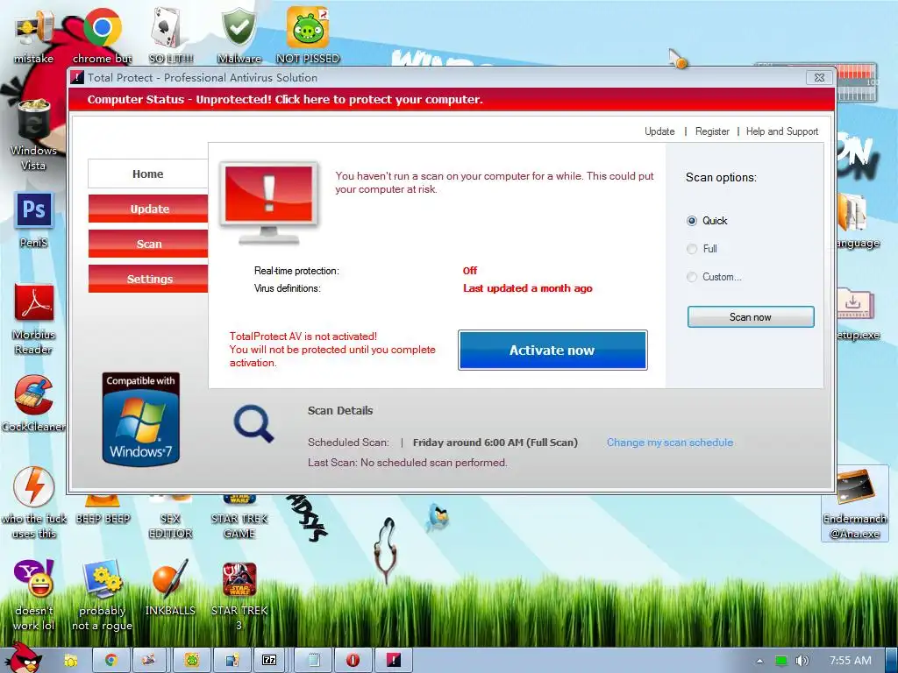The height and width of the screenshot is (673, 898).
Task: Click the red 'Computer Status - Unprotected!' banner
Action: tap(452, 100)
